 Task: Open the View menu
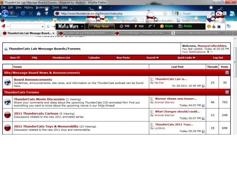[x=18, y=8]
